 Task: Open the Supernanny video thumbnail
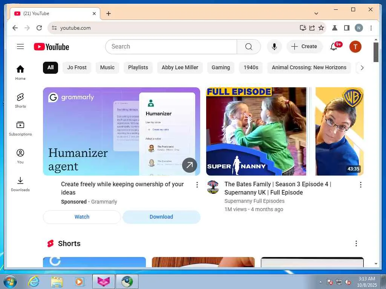click(x=285, y=131)
